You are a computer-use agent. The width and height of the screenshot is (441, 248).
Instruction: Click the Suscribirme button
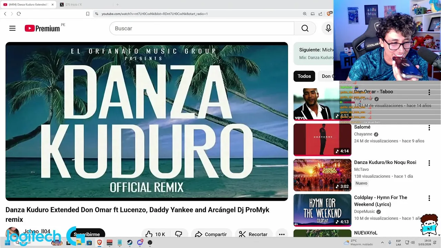pos(87,234)
